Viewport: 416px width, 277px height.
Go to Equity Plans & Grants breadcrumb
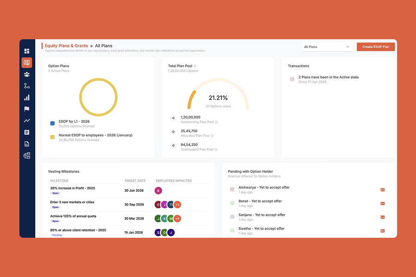coord(66,46)
